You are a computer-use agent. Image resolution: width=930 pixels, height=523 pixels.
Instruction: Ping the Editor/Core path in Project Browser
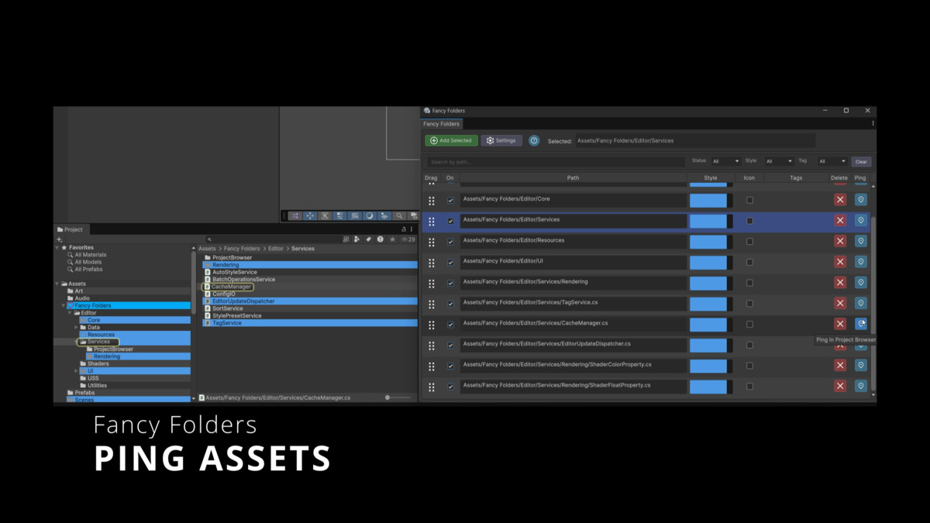[x=860, y=200]
